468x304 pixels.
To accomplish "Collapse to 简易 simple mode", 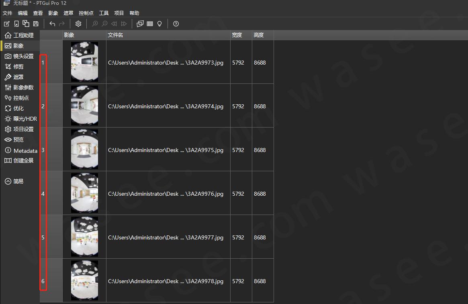I will point(14,181).
